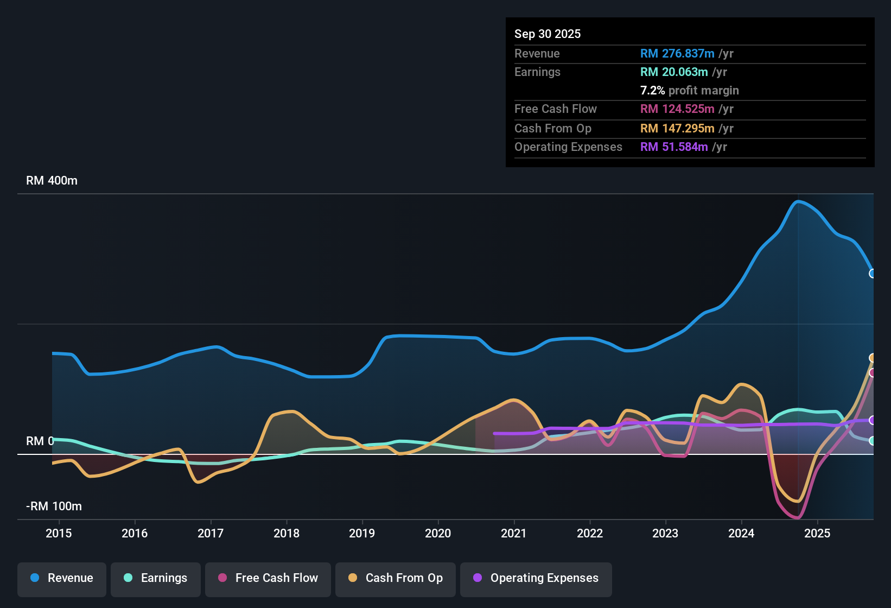Toggle visibility of the Earnings series
The height and width of the screenshot is (608, 891).
(155, 578)
